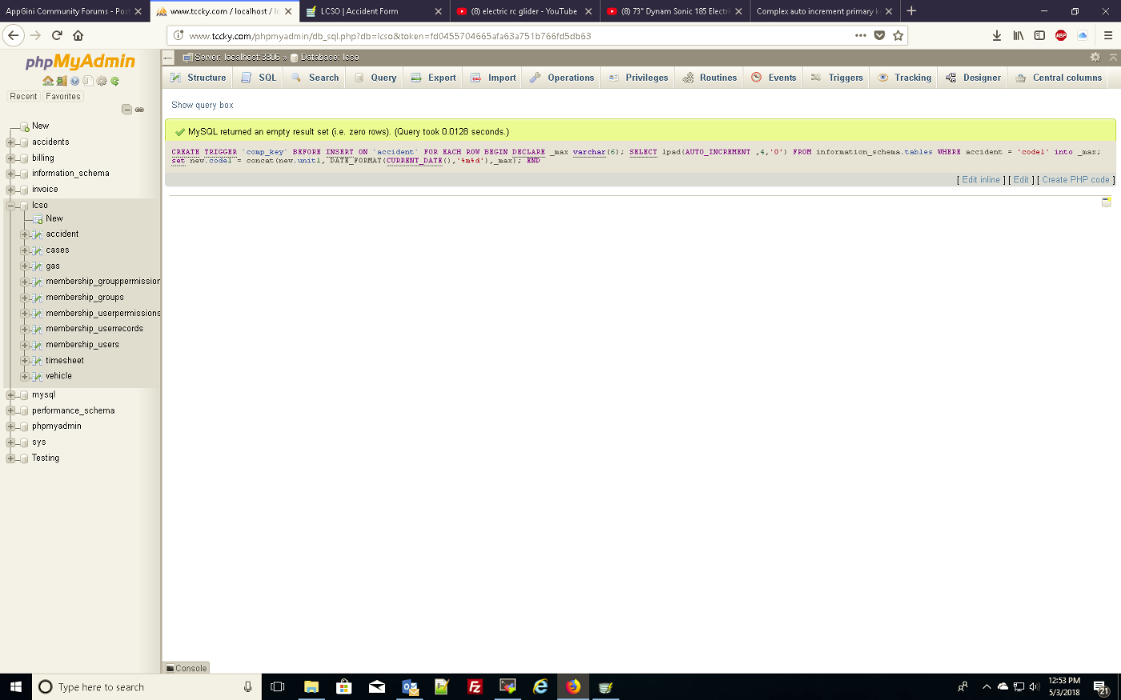This screenshot has height=700, width=1121.
Task: Save page to Pocket icon
Action: pos(879,35)
